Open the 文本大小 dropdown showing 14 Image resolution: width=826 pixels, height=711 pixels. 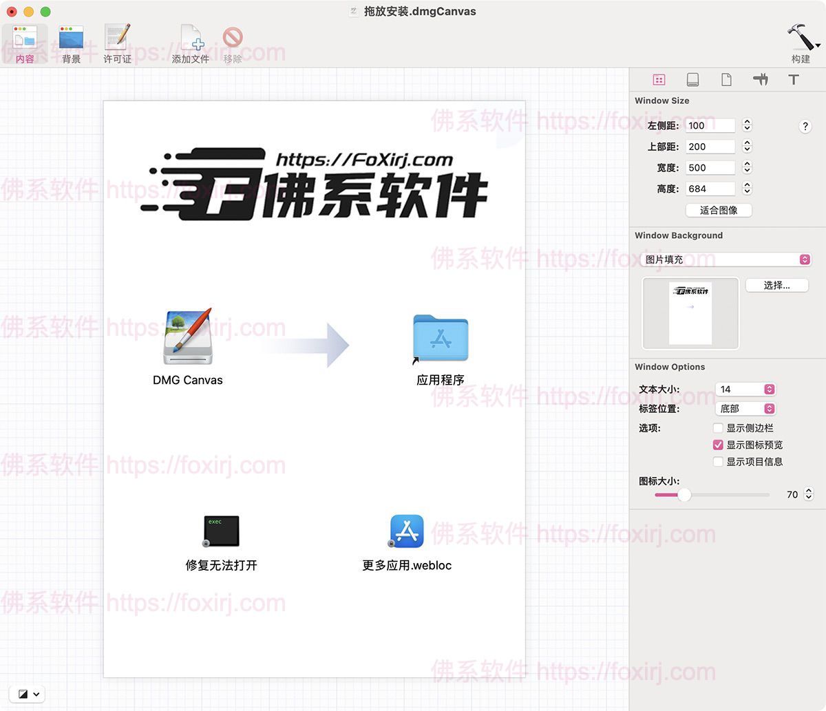[x=745, y=390]
